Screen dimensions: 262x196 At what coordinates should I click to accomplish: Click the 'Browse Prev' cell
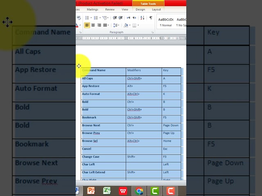104,135
